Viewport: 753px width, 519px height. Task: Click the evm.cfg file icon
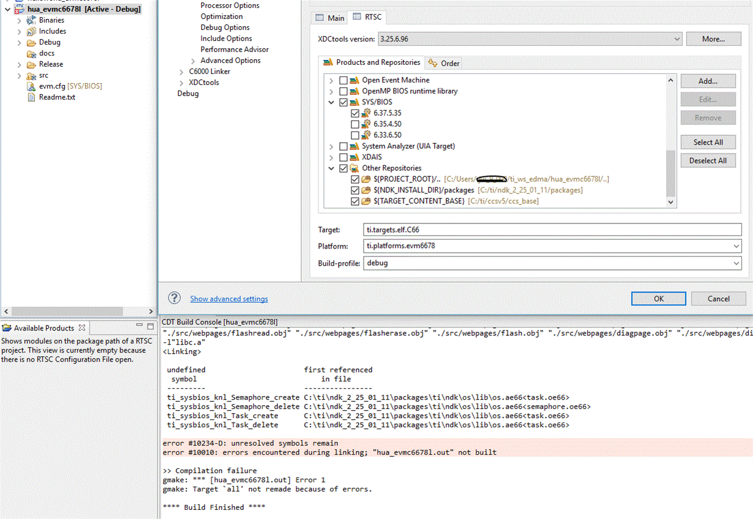click(32, 86)
